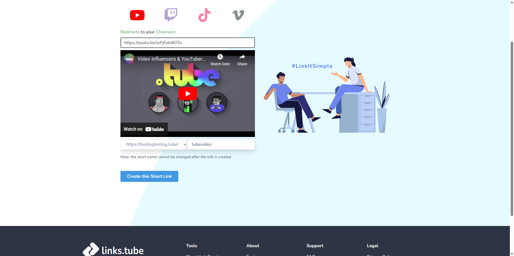The height and width of the screenshot is (256, 514).
Task: Click the page vertical scrollbar
Action: (x=512, y=128)
